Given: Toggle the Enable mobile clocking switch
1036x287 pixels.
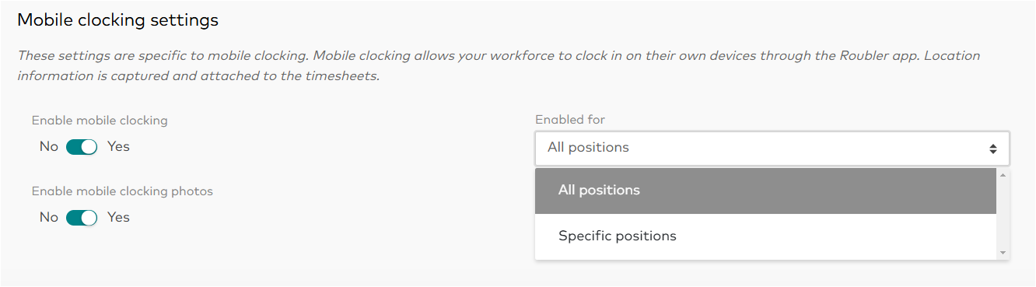Looking at the screenshot, I should coord(82,147).
